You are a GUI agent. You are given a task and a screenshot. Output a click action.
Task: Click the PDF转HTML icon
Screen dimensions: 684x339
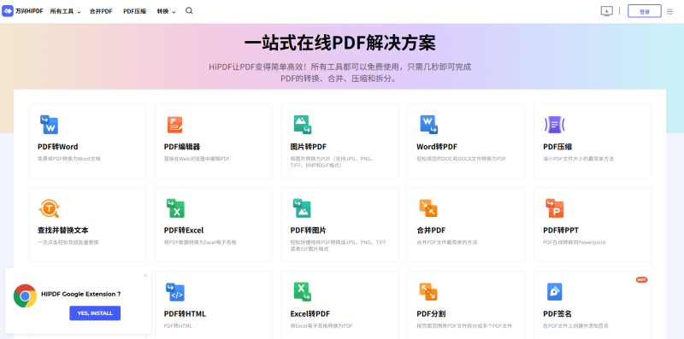(175, 292)
